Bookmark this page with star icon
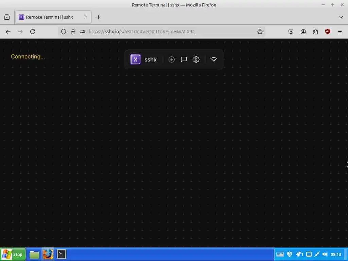348x261 pixels. click(260, 32)
